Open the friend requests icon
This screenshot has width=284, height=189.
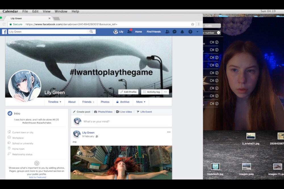click(167, 32)
